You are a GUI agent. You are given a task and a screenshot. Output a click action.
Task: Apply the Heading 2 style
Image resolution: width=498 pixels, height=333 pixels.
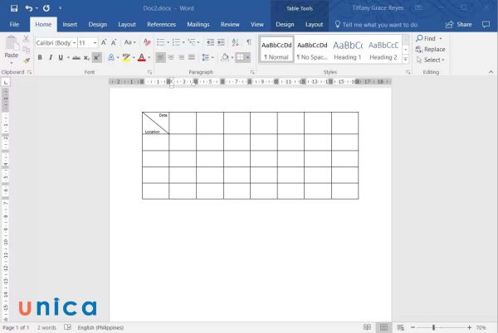point(383,50)
